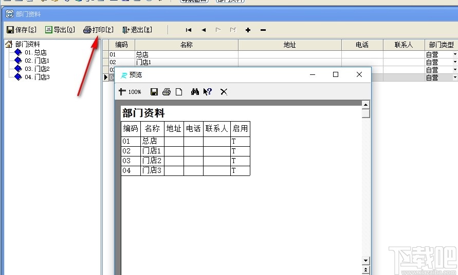Image resolution: width=458 pixels, height=275 pixels.
Task: Click the 门店1 name cell in main grid
Action: click(x=187, y=62)
